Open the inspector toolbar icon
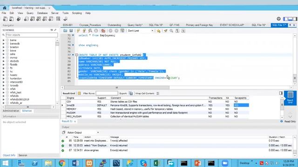Screen dimensions: 298x167 [19, 19]
